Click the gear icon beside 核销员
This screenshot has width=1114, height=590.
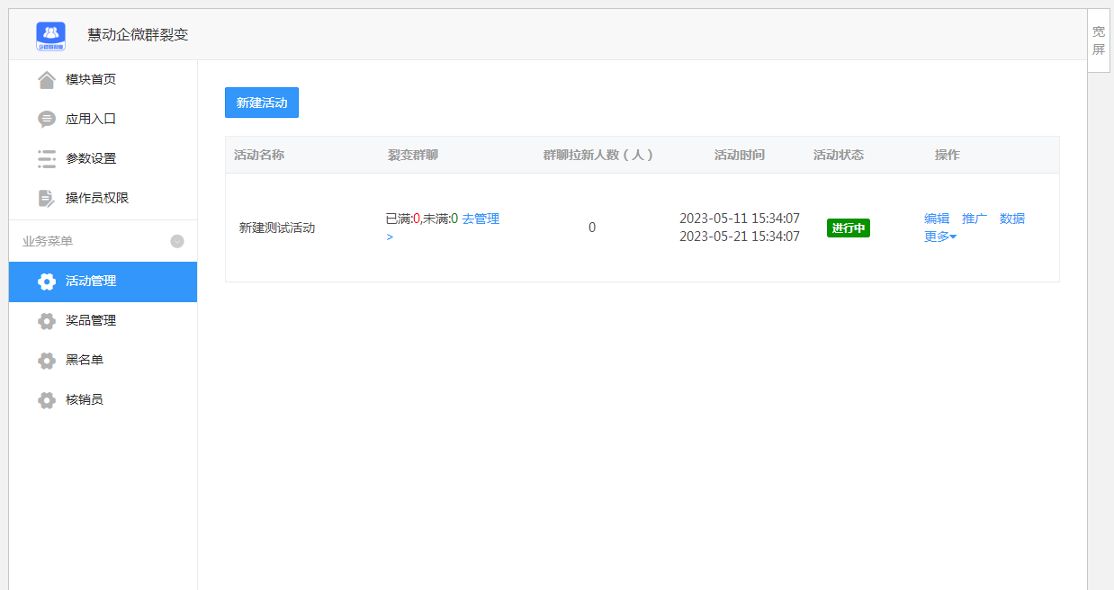pos(46,399)
